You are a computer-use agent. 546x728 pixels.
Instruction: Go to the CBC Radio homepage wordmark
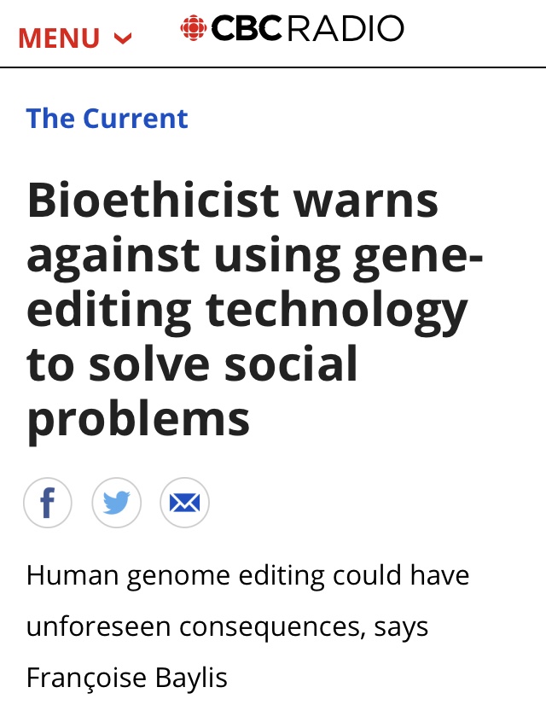292,29
